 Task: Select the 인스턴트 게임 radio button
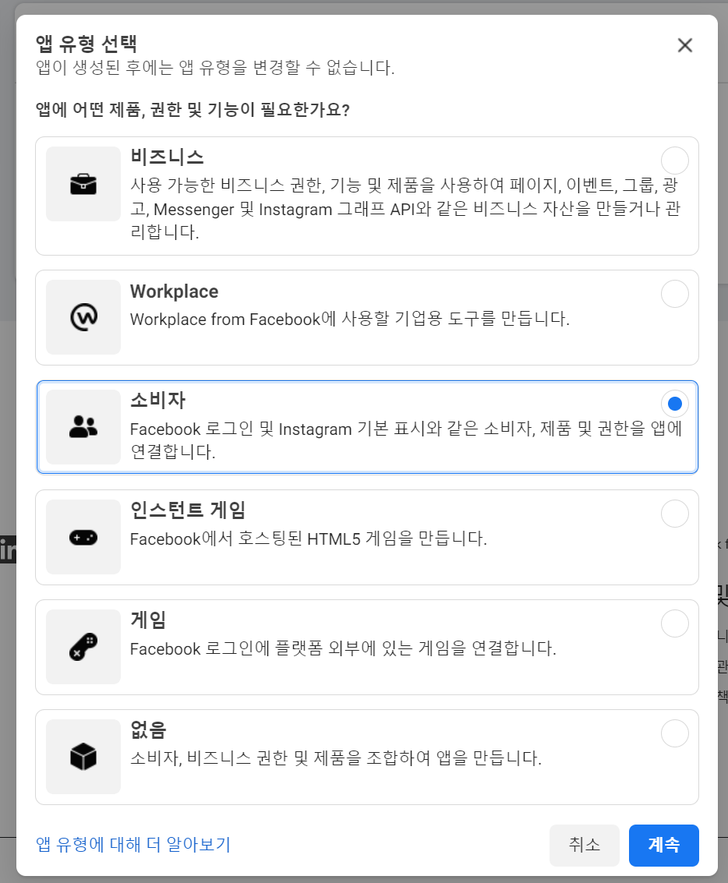(674, 514)
